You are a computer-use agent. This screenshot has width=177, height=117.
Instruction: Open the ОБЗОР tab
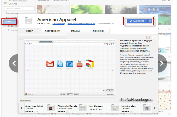pyautogui.click(x=30, y=31)
